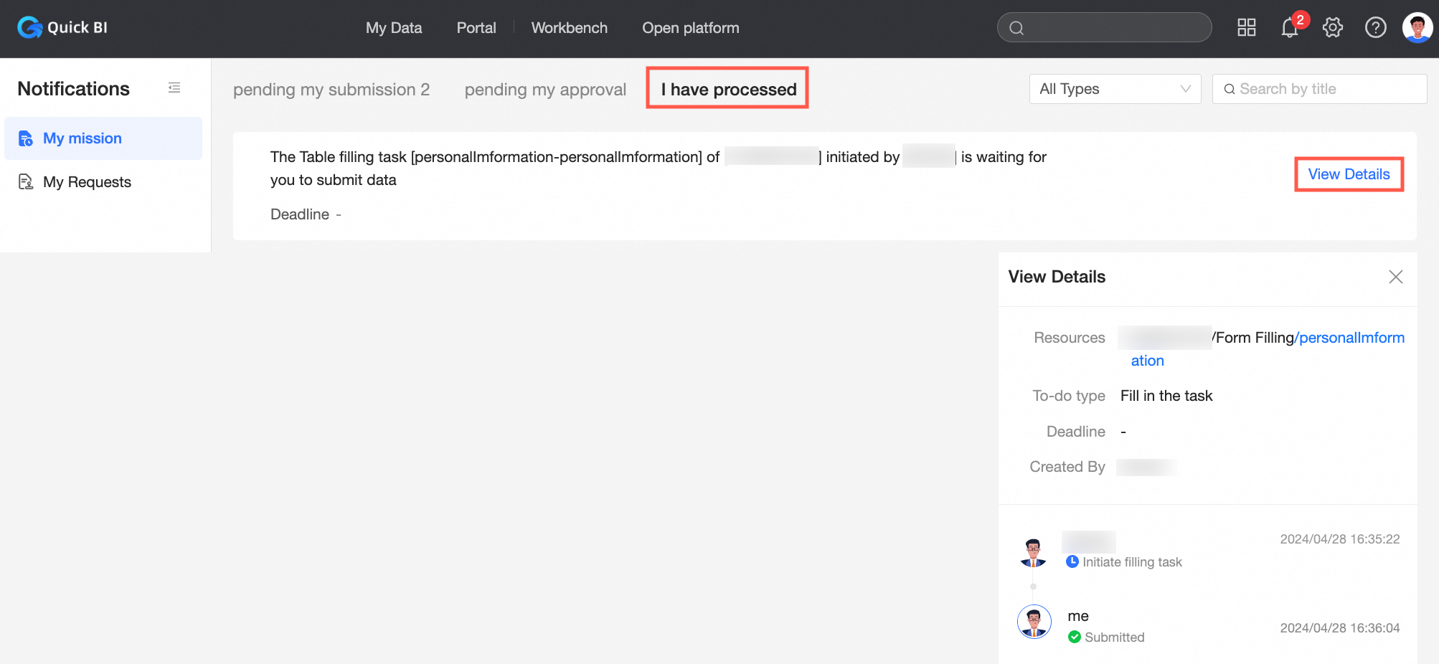This screenshot has width=1439, height=664.
Task: Open the apps grid icon
Action: click(x=1247, y=28)
